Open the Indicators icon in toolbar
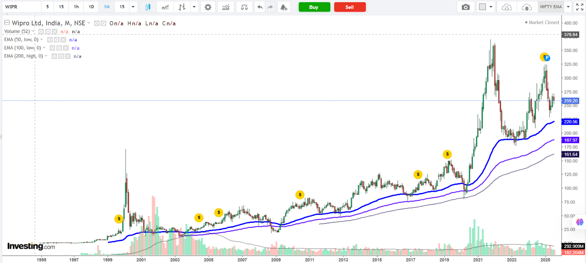 point(226,7)
